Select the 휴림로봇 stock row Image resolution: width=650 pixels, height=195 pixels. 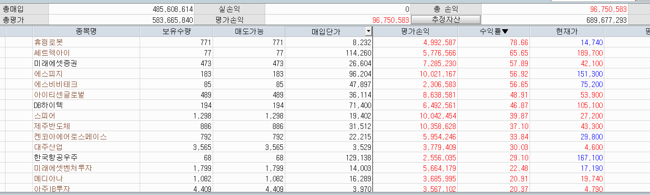(48, 42)
